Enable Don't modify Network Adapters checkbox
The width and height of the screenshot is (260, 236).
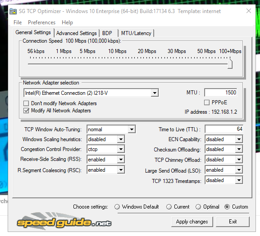point(26,103)
